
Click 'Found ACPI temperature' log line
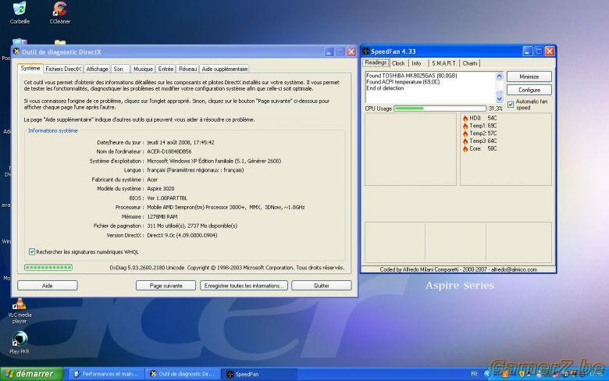pyautogui.click(x=403, y=82)
